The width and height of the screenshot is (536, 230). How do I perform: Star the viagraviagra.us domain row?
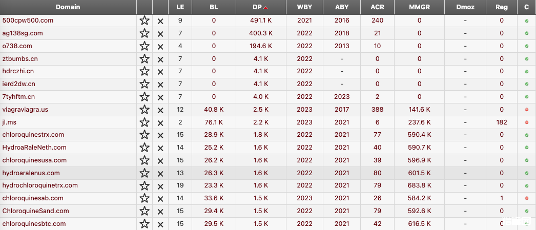[x=145, y=110]
